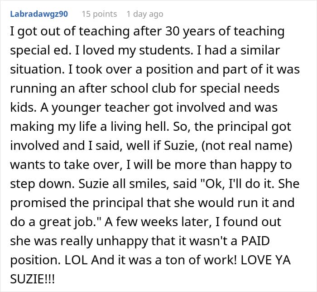This screenshot has width=317, height=292.
Task: Click the capitalized word 'PAID'
Action: click(256, 241)
